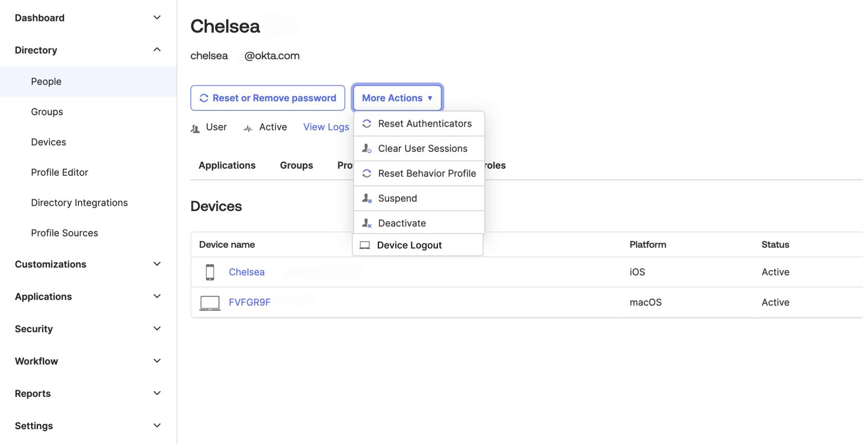Click the iOS phone device icon

pyautogui.click(x=210, y=272)
